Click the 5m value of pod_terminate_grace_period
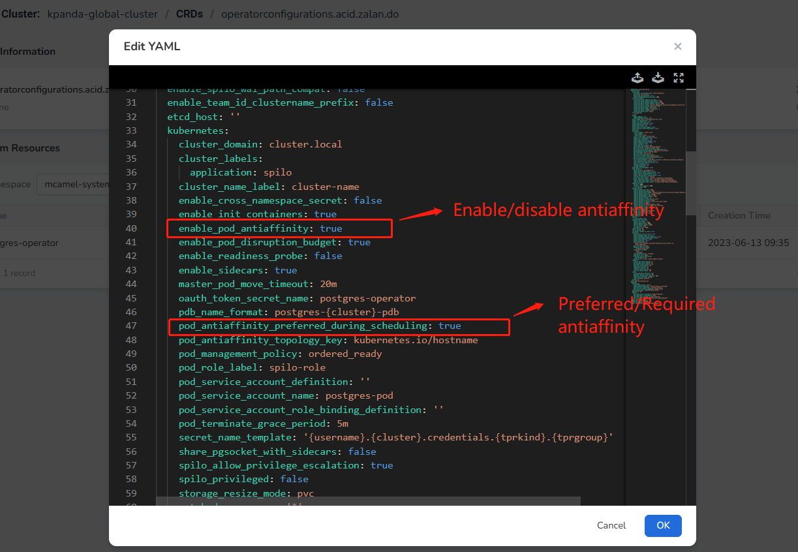The image size is (798, 552). click(343, 423)
